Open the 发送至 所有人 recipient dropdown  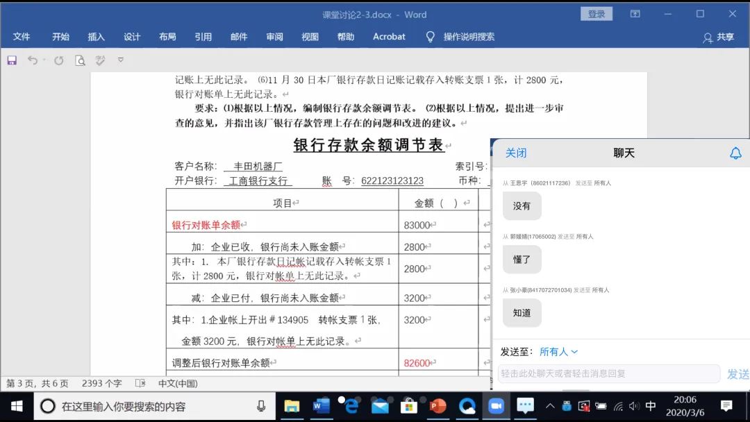(x=558, y=352)
